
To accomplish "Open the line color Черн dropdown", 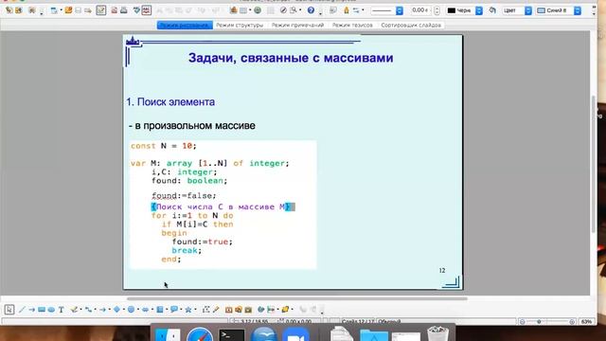I will [479, 10].
